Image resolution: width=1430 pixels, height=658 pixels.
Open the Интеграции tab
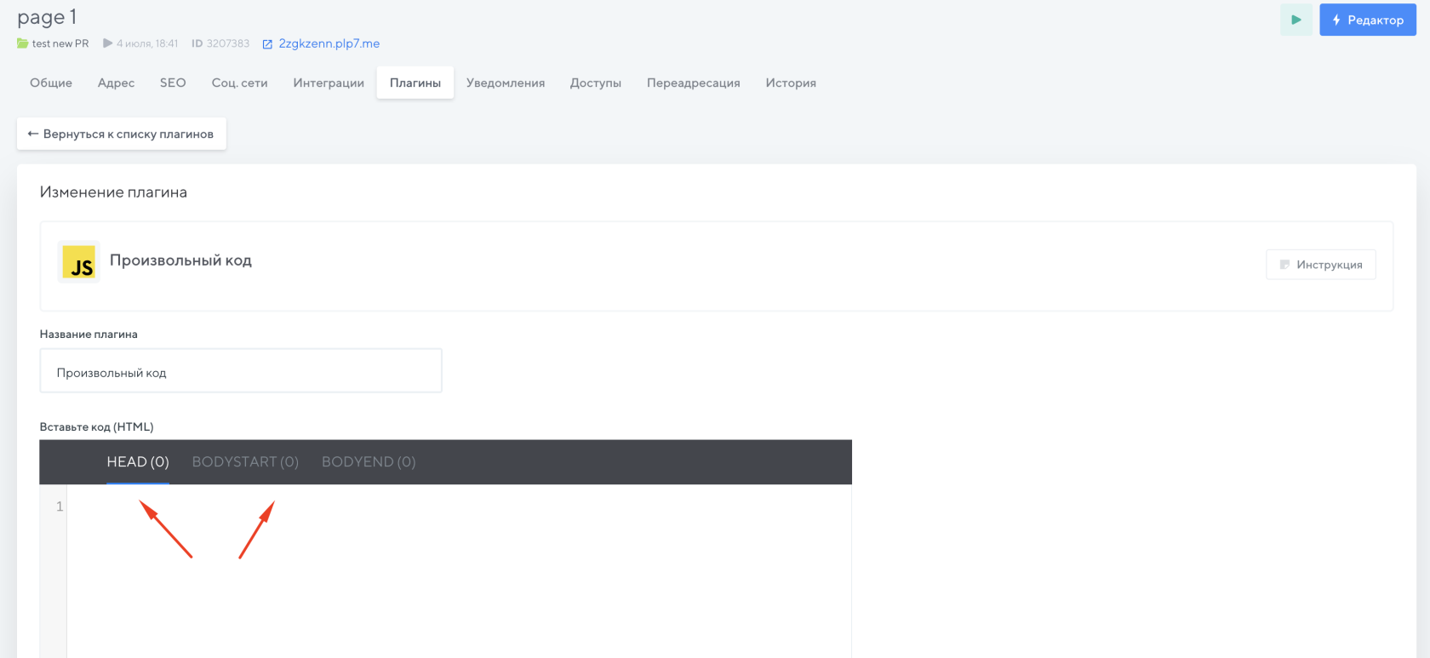coord(329,83)
